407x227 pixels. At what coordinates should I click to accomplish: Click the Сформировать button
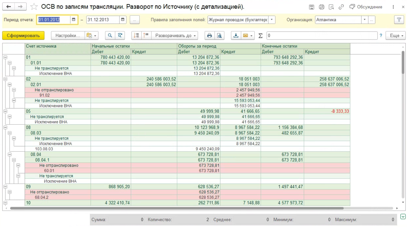[x=23, y=35]
